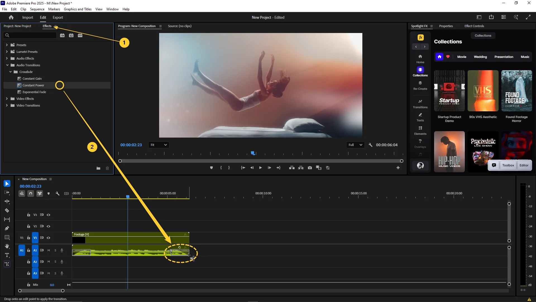
Task: Step forward one frame
Action: pyautogui.click(x=269, y=168)
